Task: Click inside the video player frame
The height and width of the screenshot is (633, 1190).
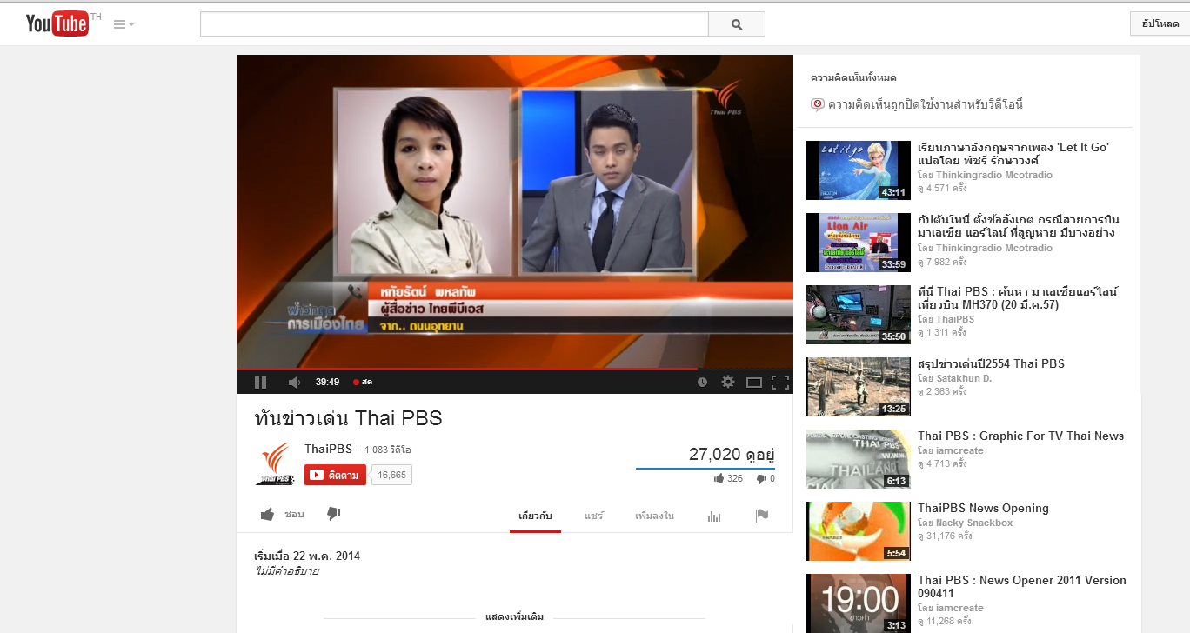Action: 514,211
